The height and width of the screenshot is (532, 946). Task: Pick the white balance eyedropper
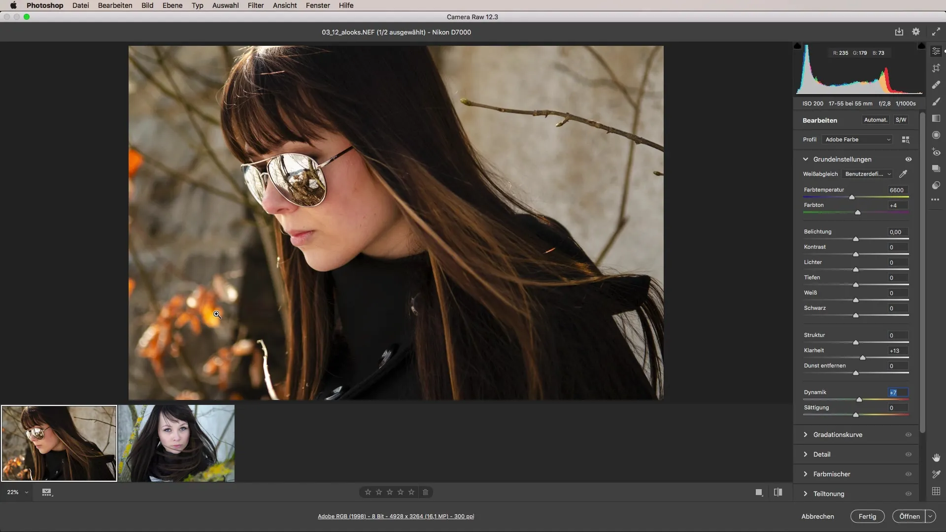tap(903, 174)
